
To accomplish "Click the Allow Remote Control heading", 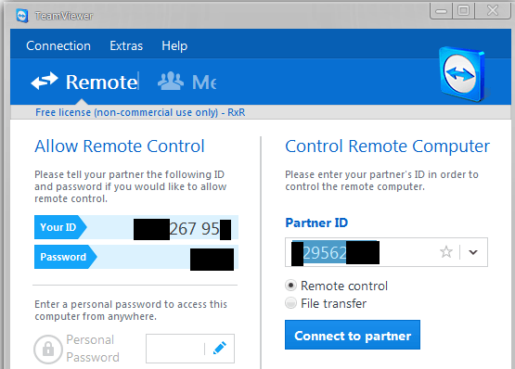I will (120, 146).
